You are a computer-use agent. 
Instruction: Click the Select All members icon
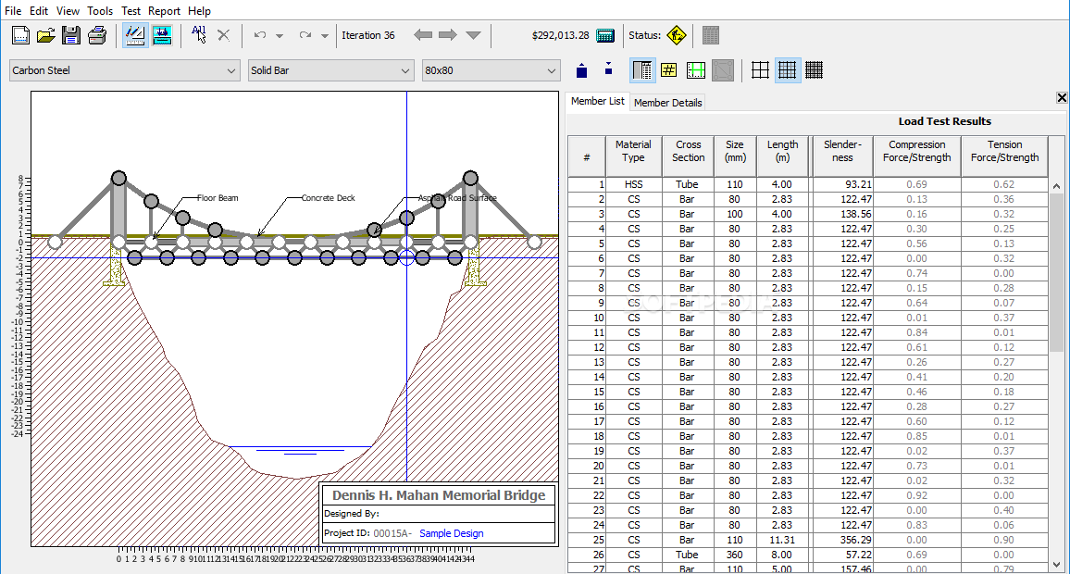[199, 35]
